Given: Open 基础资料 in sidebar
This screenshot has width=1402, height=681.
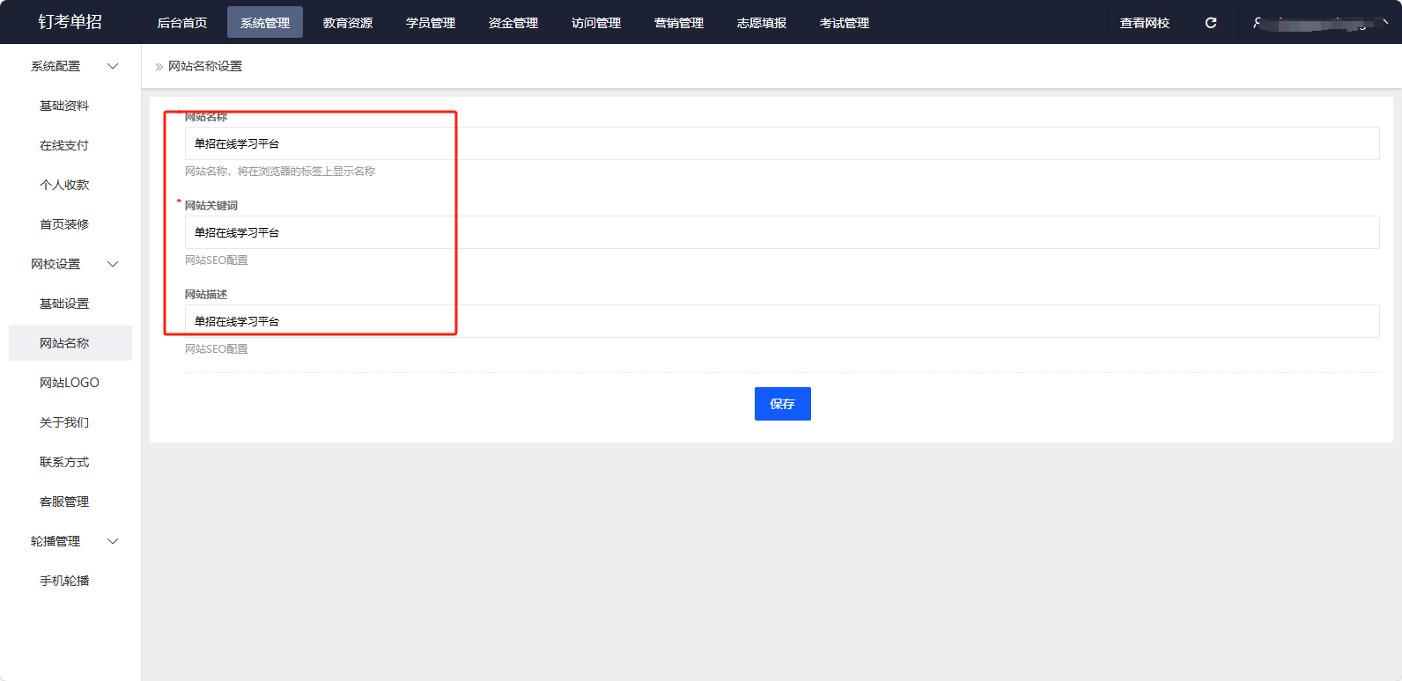Looking at the screenshot, I should (x=64, y=106).
